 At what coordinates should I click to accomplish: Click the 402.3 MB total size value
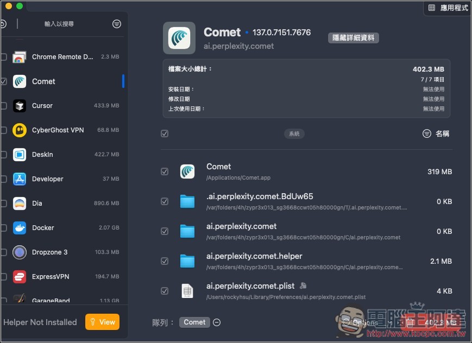pos(429,69)
